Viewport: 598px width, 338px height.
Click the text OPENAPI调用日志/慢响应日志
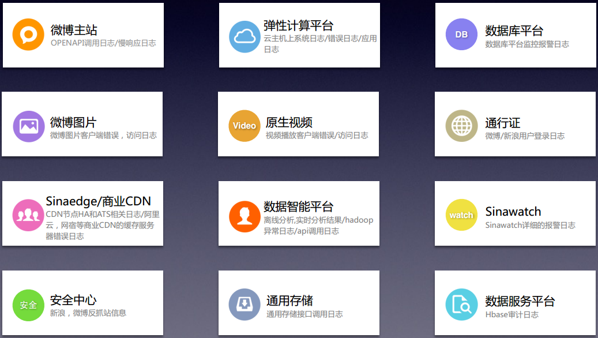click(x=103, y=43)
